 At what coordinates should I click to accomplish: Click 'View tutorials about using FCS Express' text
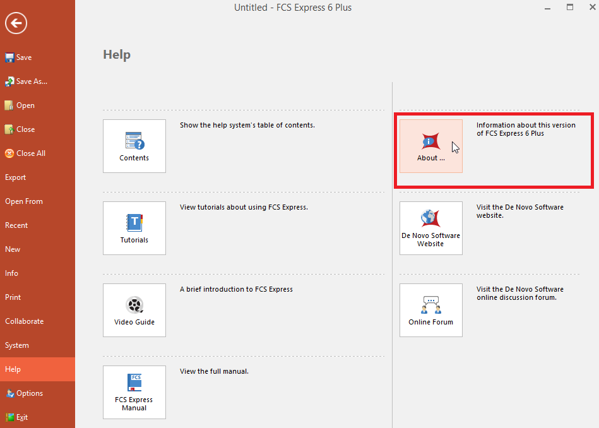pos(244,208)
